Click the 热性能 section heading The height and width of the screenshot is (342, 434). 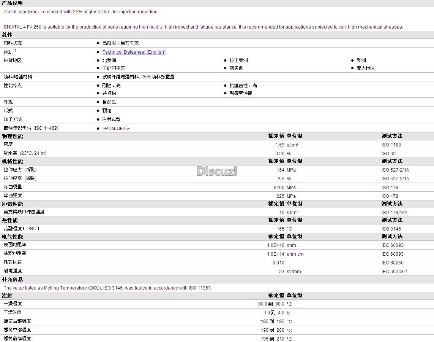click(10, 221)
